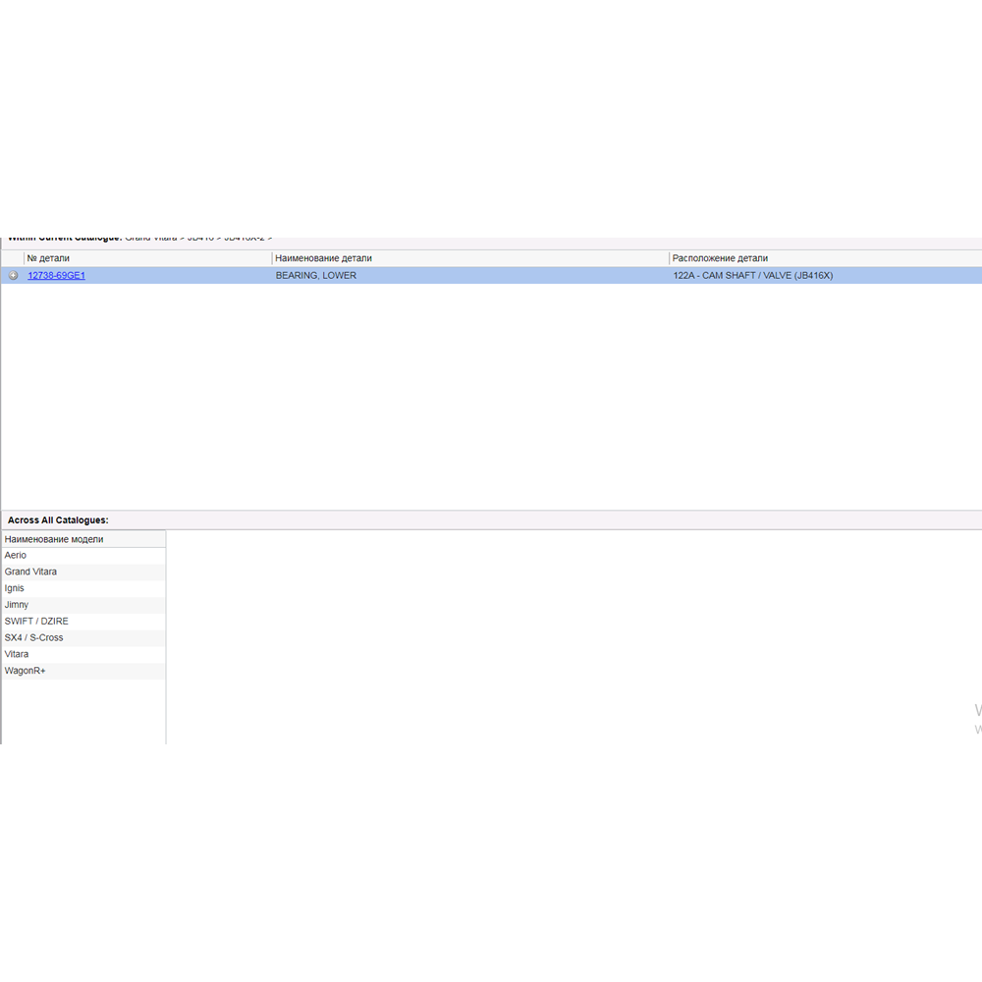982x982 pixels.
Task: Pick Jimny from the model list
Action: [x=17, y=605]
